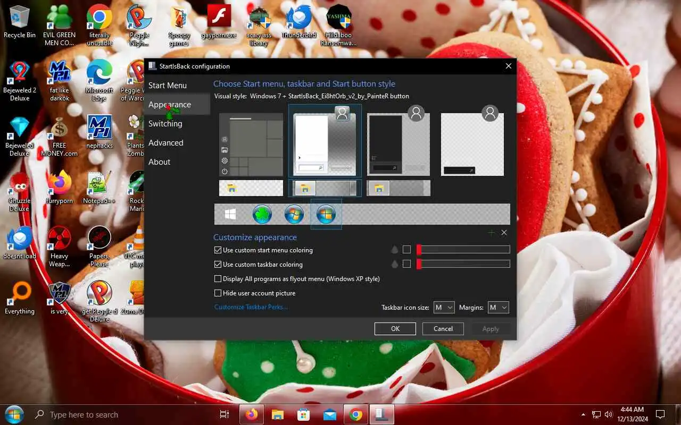Open the Mail app in the taskbar
This screenshot has width=681, height=425.
coord(330,414)
